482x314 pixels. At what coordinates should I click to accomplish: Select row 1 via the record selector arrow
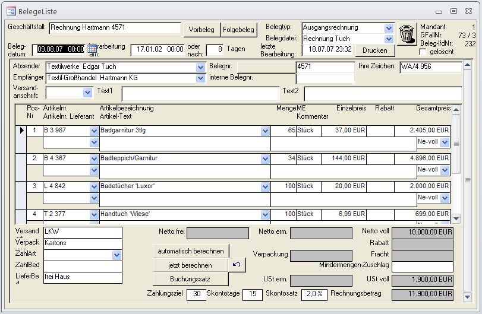coord(21,130)
